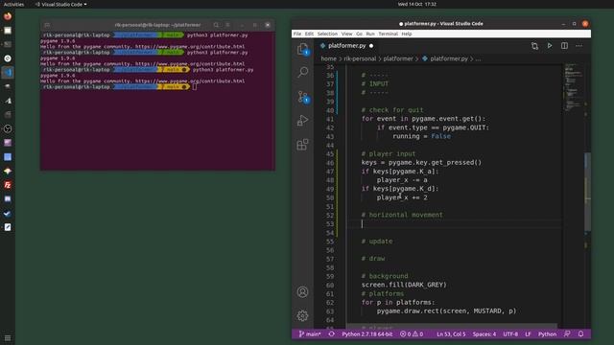Open the Run menu
Image resolution: width=614 pixels, height=345 pixels.
click(370, 34)
